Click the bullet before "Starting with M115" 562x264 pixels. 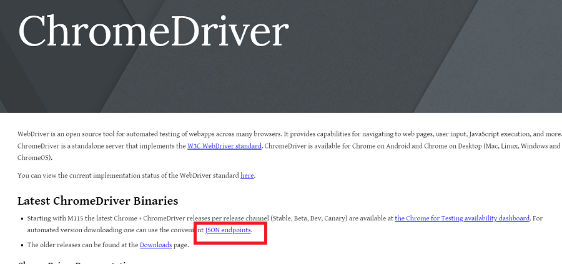pos(21,219)
